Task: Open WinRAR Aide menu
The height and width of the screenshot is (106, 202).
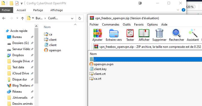Action: pos(164,25)
